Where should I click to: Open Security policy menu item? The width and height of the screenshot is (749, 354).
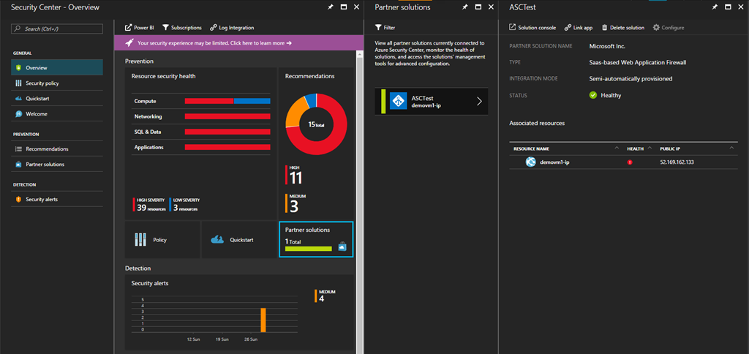point(57,83)
